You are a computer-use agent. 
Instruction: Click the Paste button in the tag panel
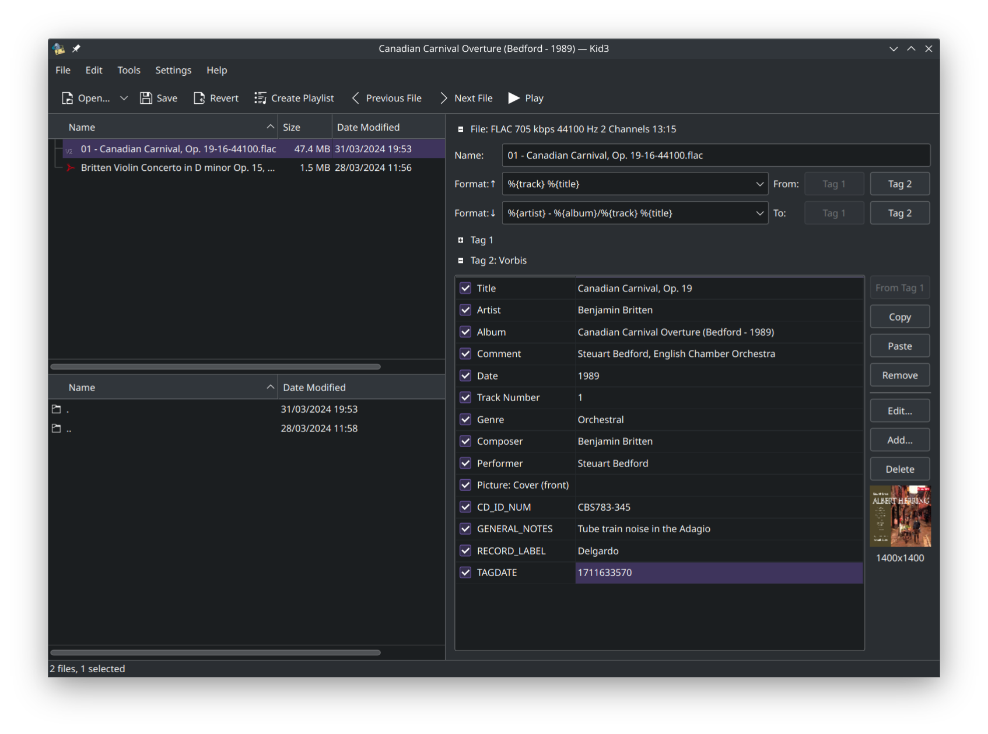[x=899, y=346]
